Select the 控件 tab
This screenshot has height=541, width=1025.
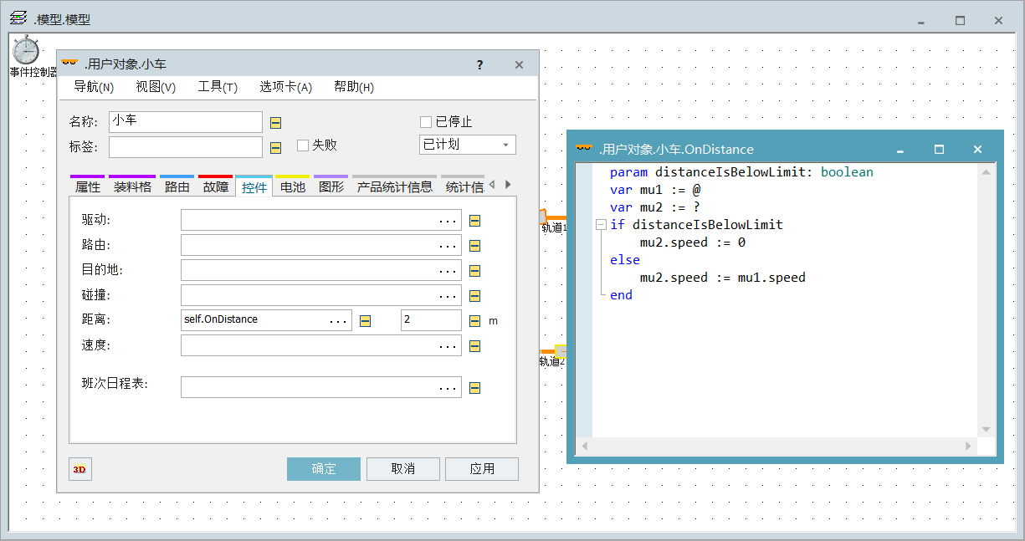click(254, 187)
